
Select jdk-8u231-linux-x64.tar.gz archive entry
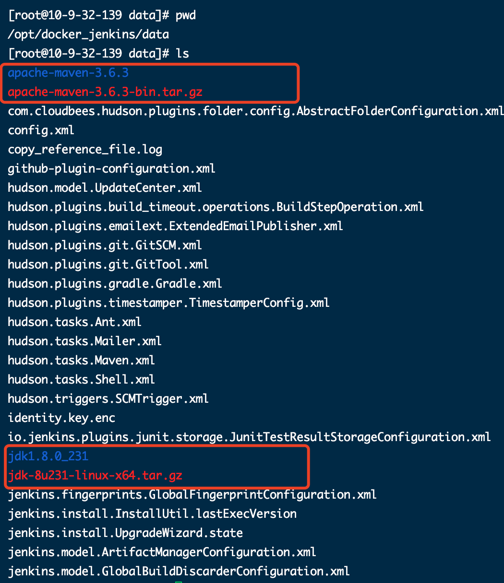(x=95, y=476)
